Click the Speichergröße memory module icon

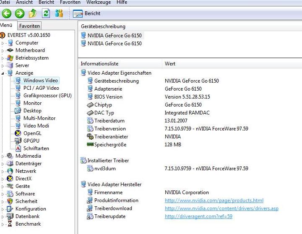pos(90,144)
